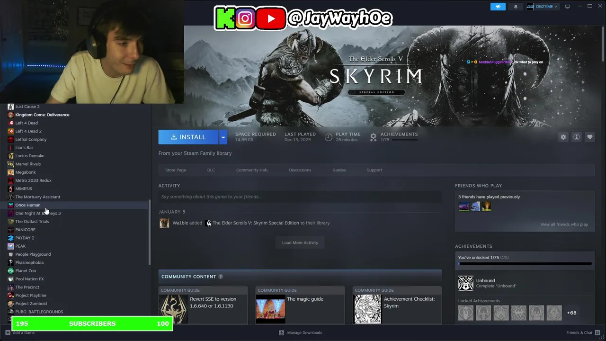
Task: Open The magic guide thumbnail
Action: point(270,309)
